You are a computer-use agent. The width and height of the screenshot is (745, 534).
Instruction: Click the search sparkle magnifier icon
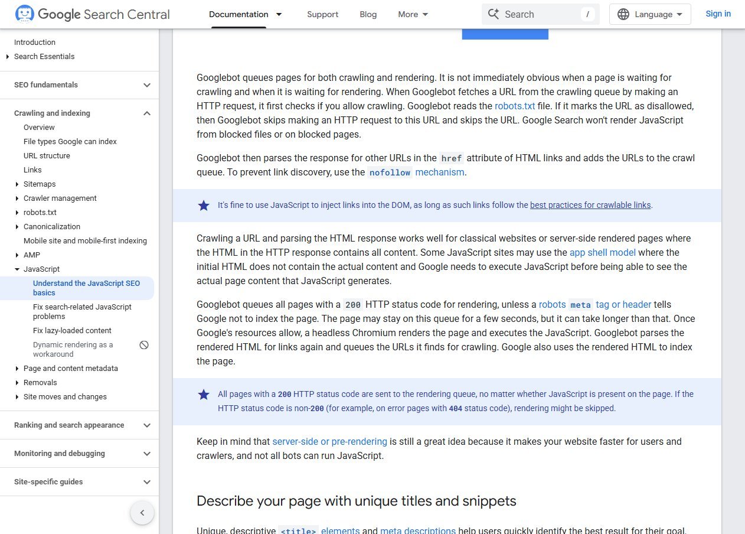tap(494, 14)
